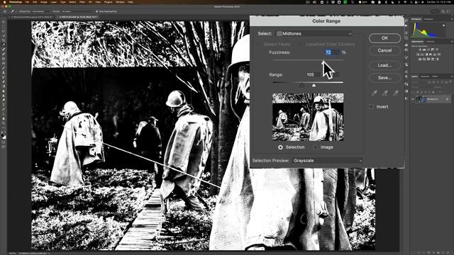454x255 pixels.
Task: Click Cancel in Color Range dialog
Action: 384,50
